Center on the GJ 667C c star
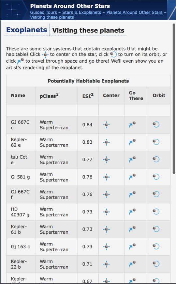Viewport: 176px width, 284px height. click(106, 125)
